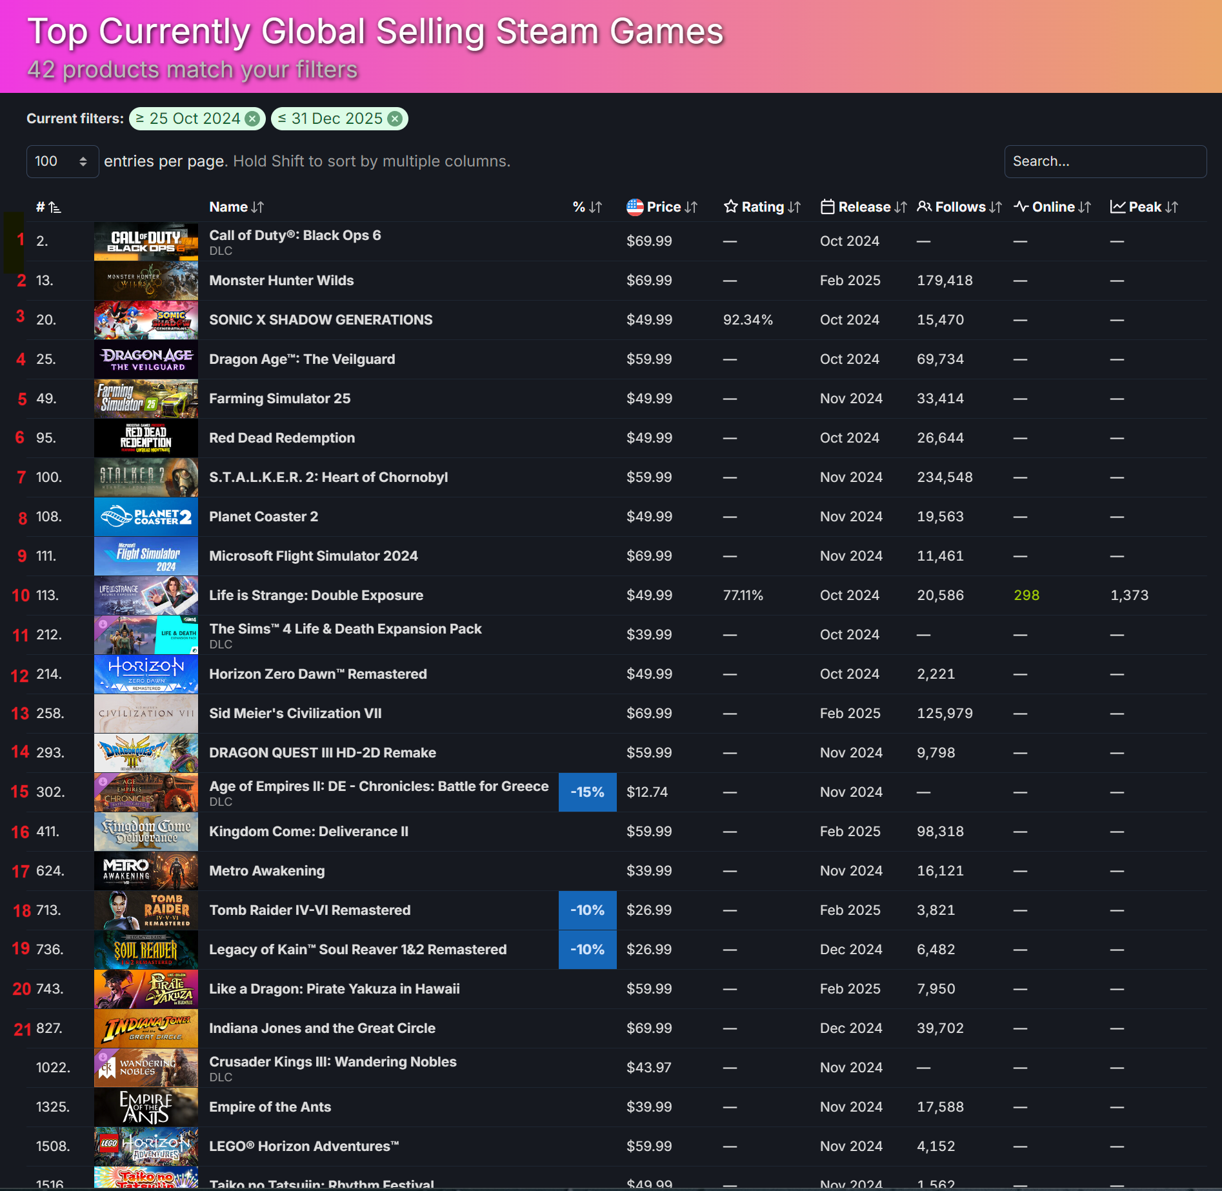Click the pulse Online icon

pyautogui.click(x=1021, y=206)
